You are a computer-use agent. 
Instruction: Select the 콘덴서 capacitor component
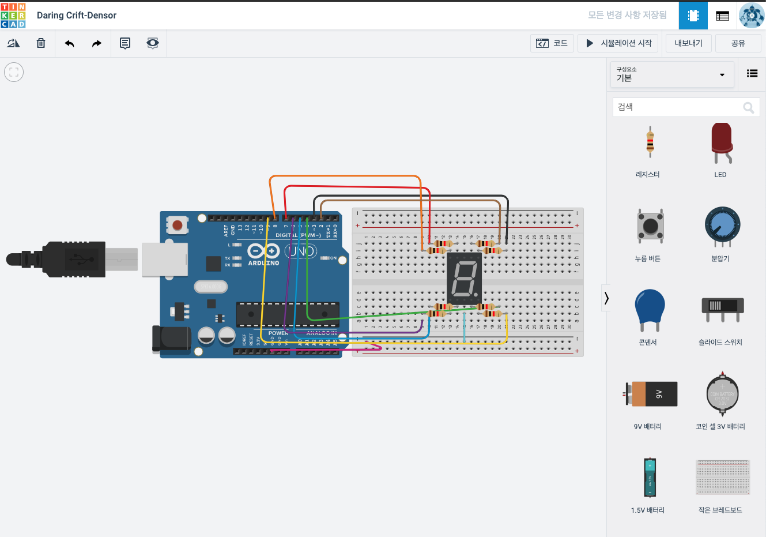click(x=648, y=318)
